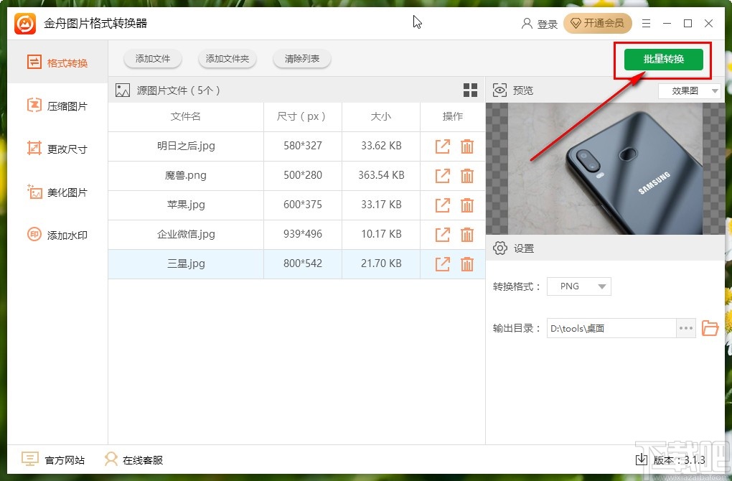Image resolution: width=732 pixels, height=481 pixels.
Task: Open the hamburger menu at top right
Action: [645, 23]
